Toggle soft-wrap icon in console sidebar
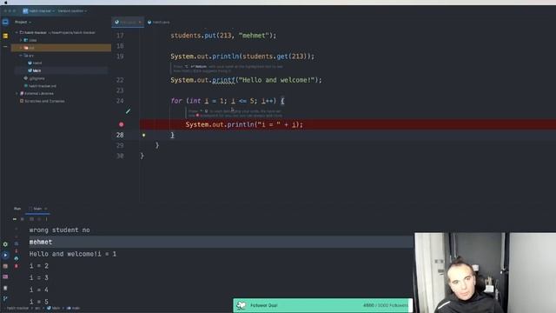This screenshot has width=556, height=313. tap(17, 243)
